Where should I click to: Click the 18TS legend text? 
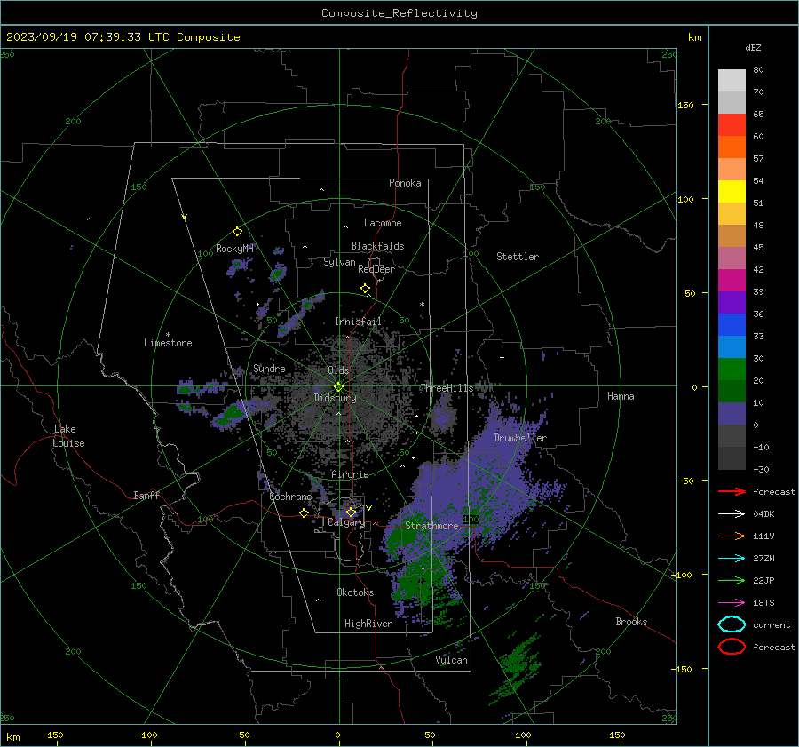coord(763,603)
